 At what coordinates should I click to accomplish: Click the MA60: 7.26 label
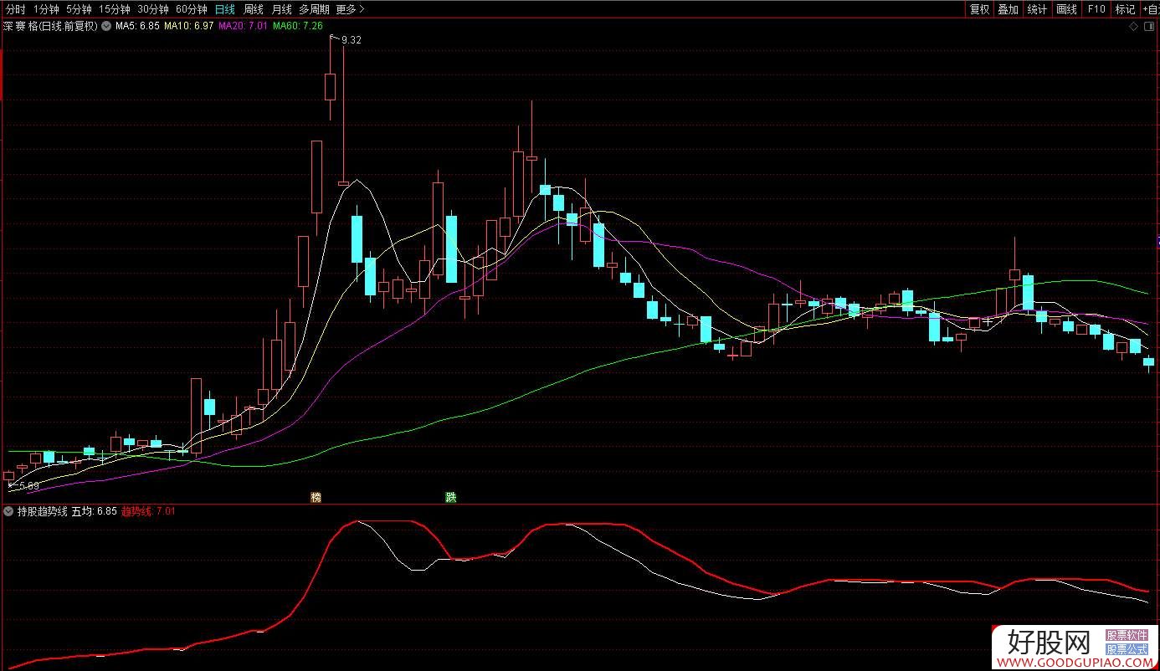pos(298,26)
